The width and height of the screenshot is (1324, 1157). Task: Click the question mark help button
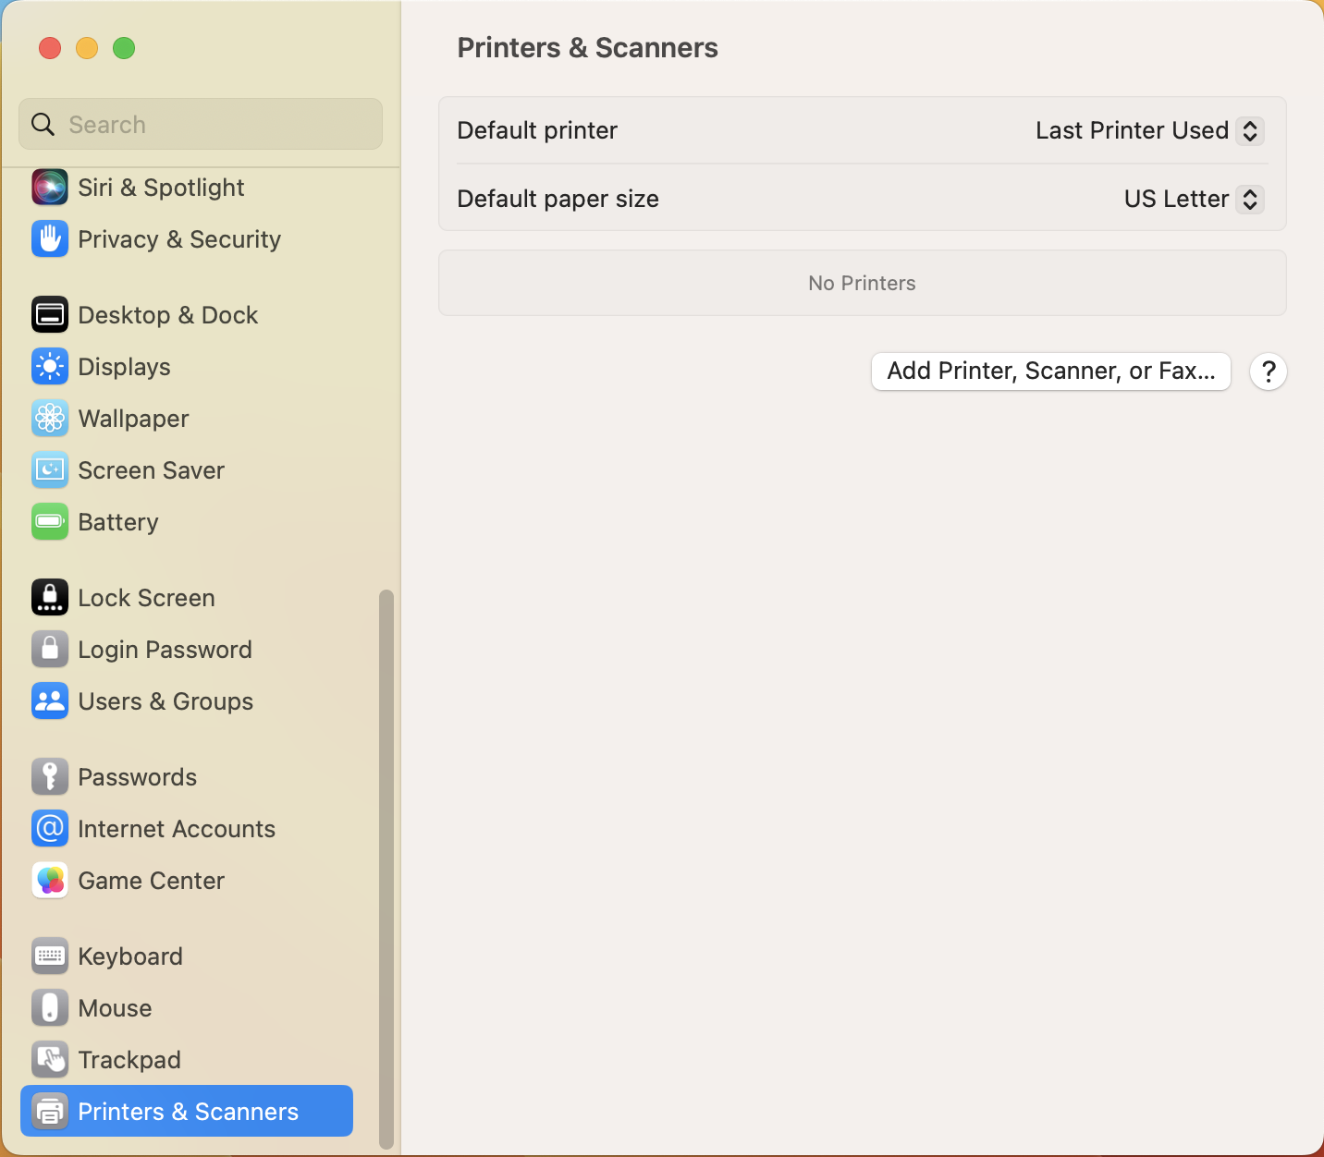click(1269, 371)
